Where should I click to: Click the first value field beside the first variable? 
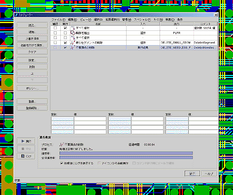click(x=90, y=119)
